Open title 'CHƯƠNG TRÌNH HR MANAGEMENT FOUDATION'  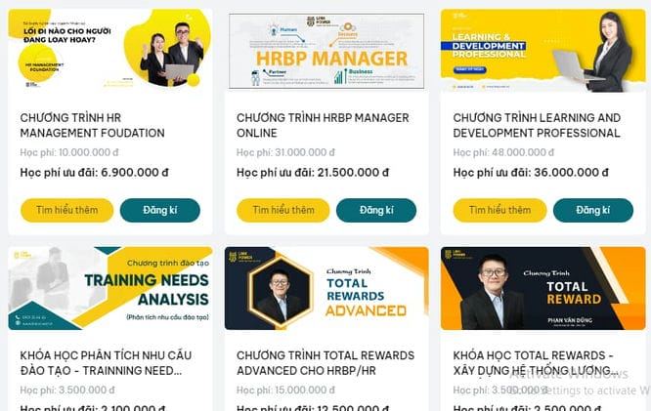click(x=92, y=125)
